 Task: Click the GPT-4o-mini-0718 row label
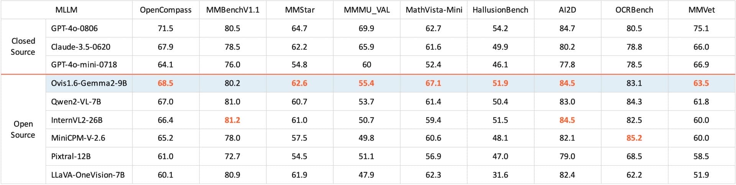[x=84, y=65]
